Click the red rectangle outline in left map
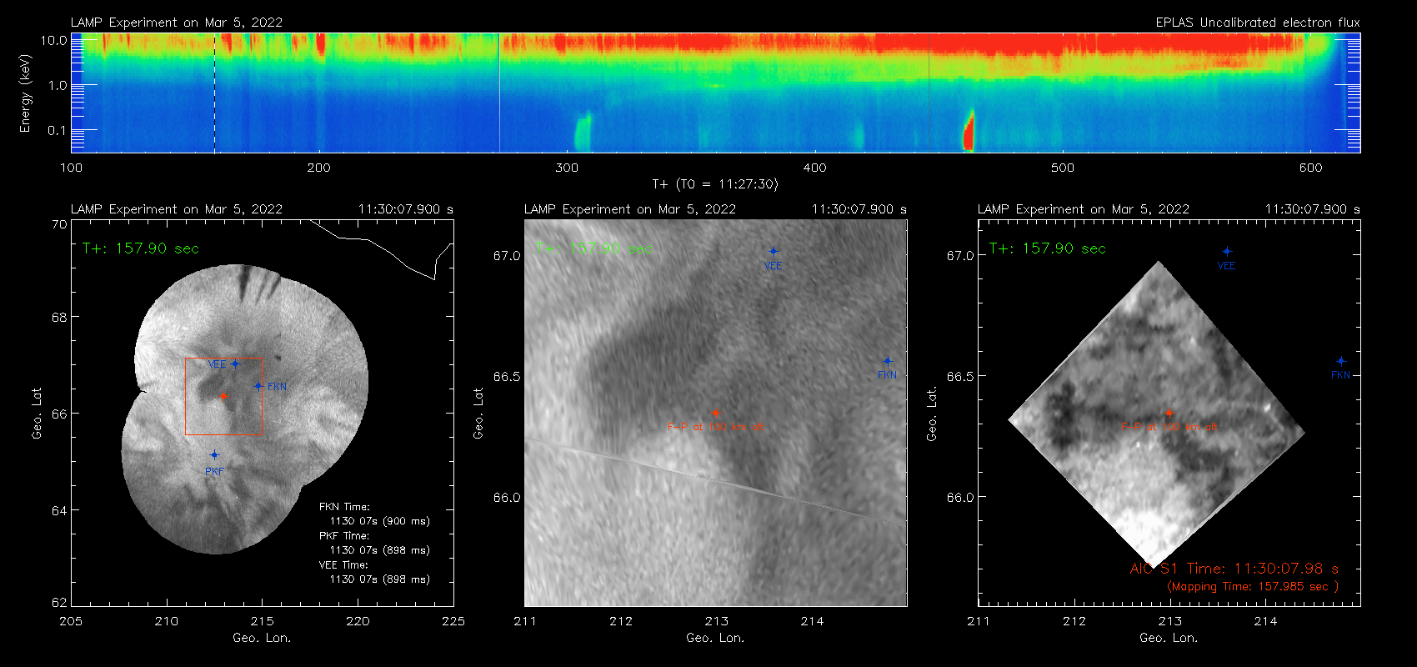The height and width of the screenshot is (667, 1417). (x=223, y=397)
